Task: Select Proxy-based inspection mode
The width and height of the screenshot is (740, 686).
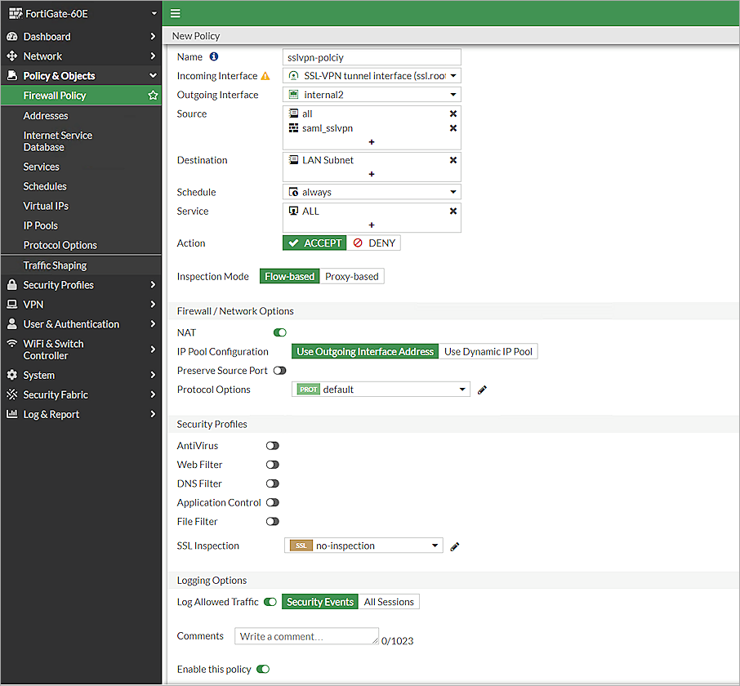Action: [352, 276]
